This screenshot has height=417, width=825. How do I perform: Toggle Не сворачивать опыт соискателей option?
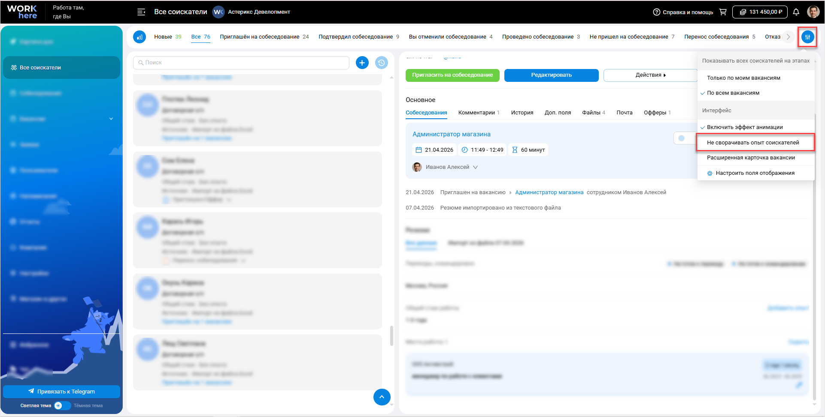[x=755, y=143]
